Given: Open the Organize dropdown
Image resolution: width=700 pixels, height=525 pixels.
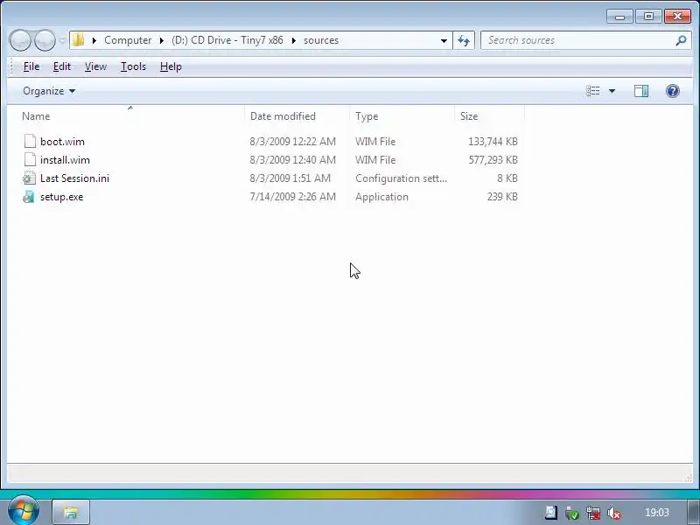Looking at the screenshot, I should (x=49, y=91).
